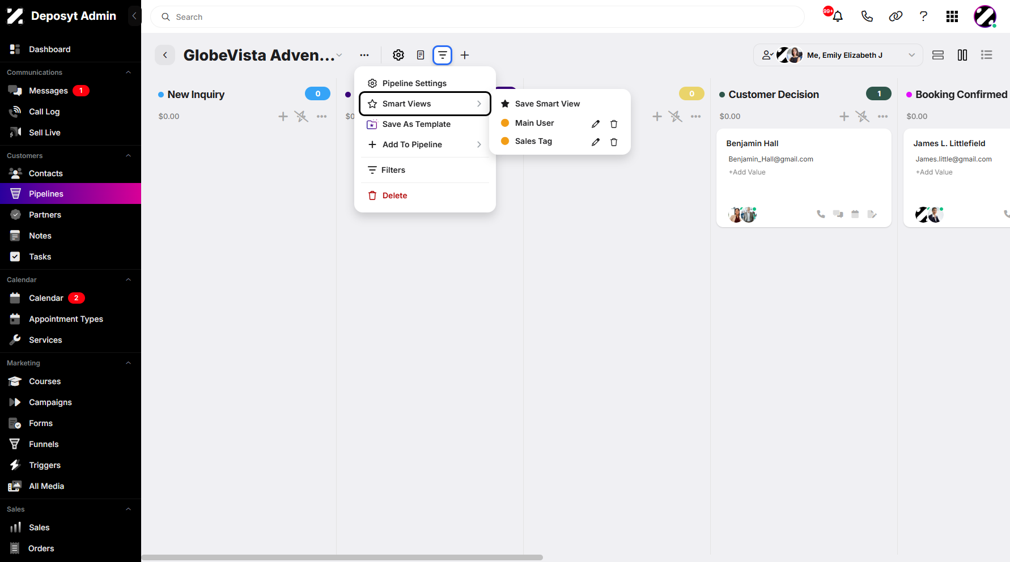The image size is (1010, 562).
Task: Select Pipeline Settings menu item
Action: (425, 83)
